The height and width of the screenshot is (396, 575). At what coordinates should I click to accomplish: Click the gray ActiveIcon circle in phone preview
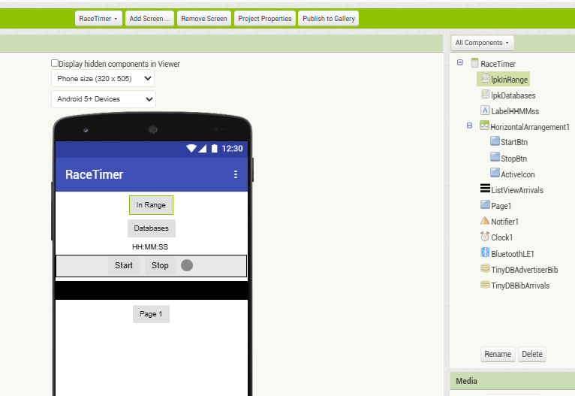[187, 265]
